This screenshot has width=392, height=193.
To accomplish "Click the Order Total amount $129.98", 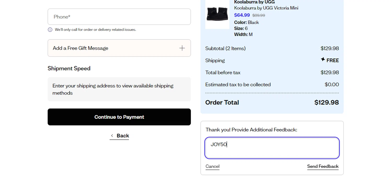I will coord(326,103).
